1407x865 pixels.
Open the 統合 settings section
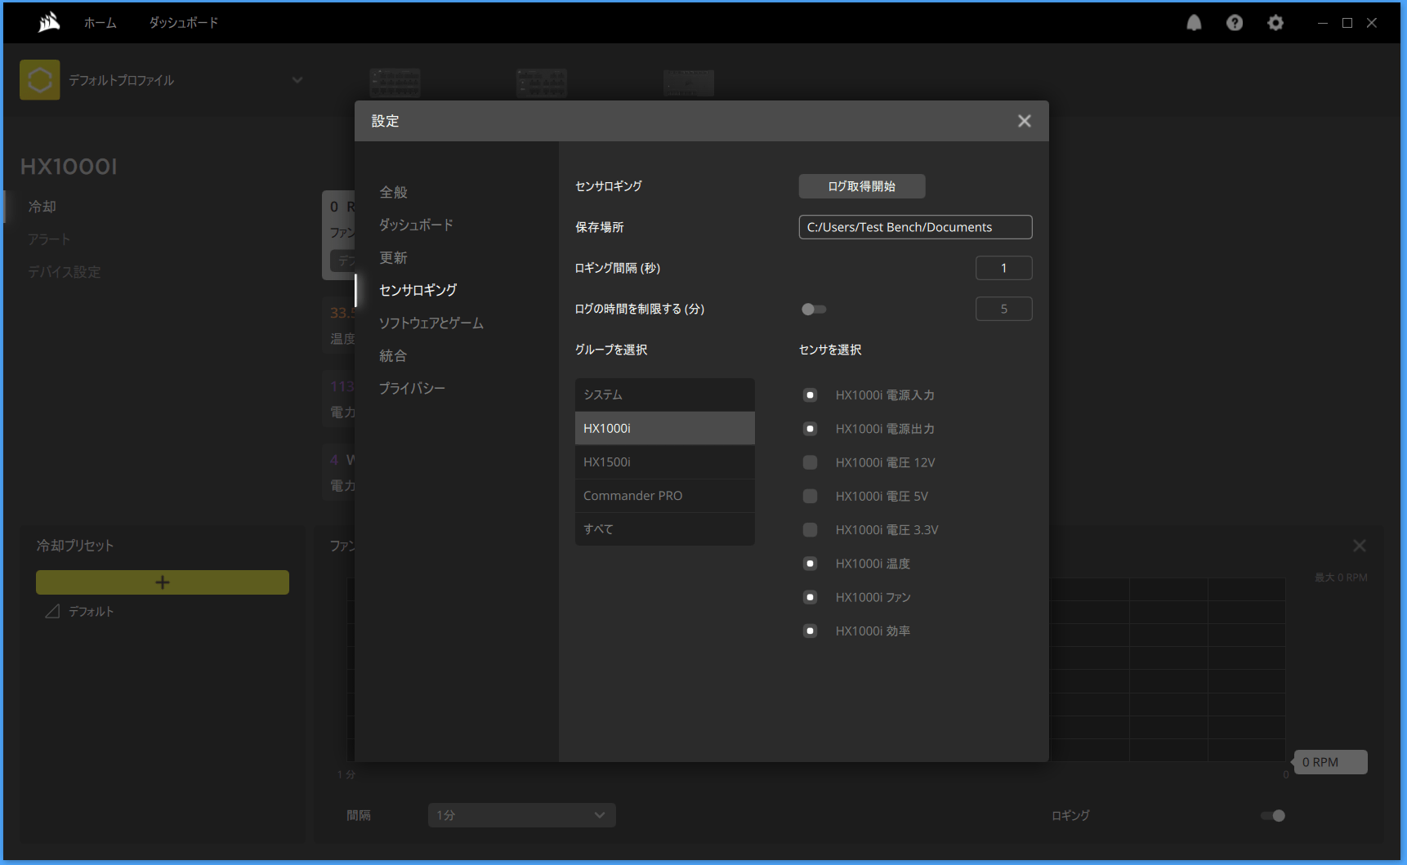tap(393, 355)
